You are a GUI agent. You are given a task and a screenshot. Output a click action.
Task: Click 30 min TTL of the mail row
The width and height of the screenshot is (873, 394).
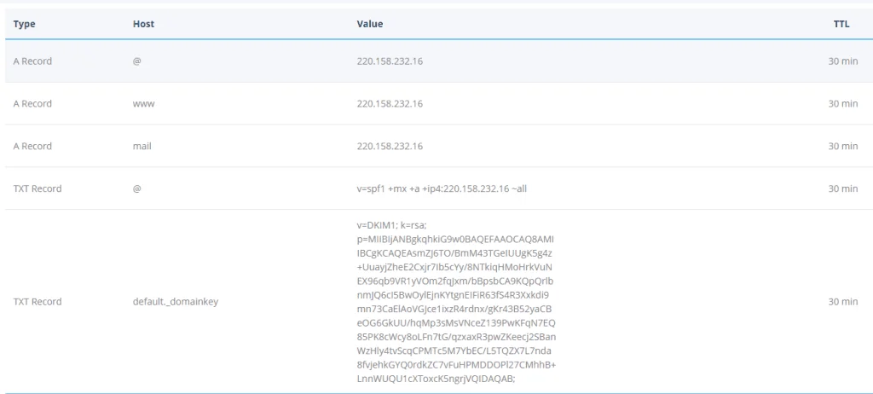click(x=843, y=146)
